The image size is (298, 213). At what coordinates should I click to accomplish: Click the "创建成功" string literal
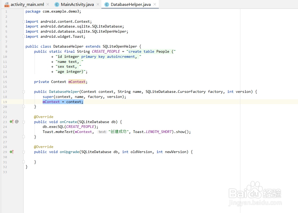point(119,132)
